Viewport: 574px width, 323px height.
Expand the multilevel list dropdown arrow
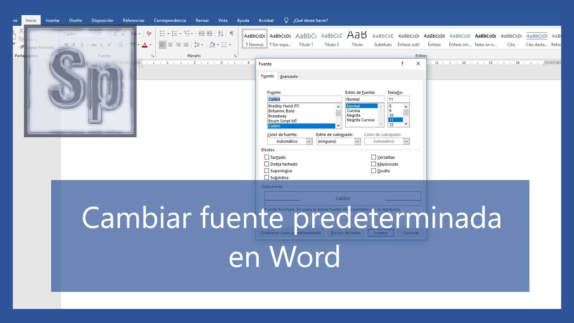coord(192,34)
